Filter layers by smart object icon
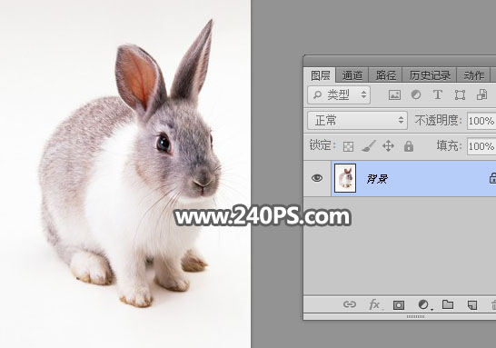Image resolution: width=496 pixels, height=348 pixels. (481, 94)
